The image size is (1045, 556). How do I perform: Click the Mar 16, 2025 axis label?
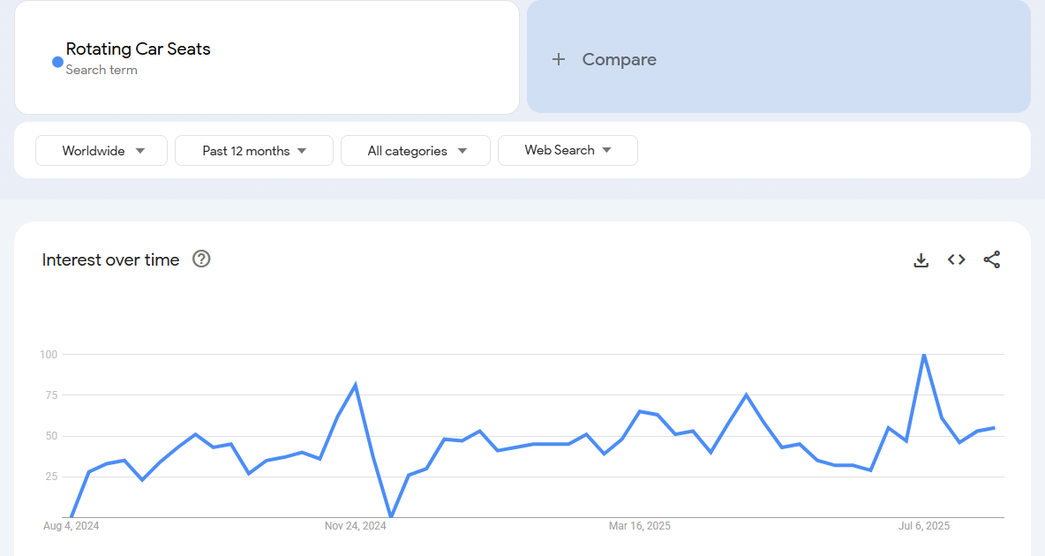tap(639, 526)
